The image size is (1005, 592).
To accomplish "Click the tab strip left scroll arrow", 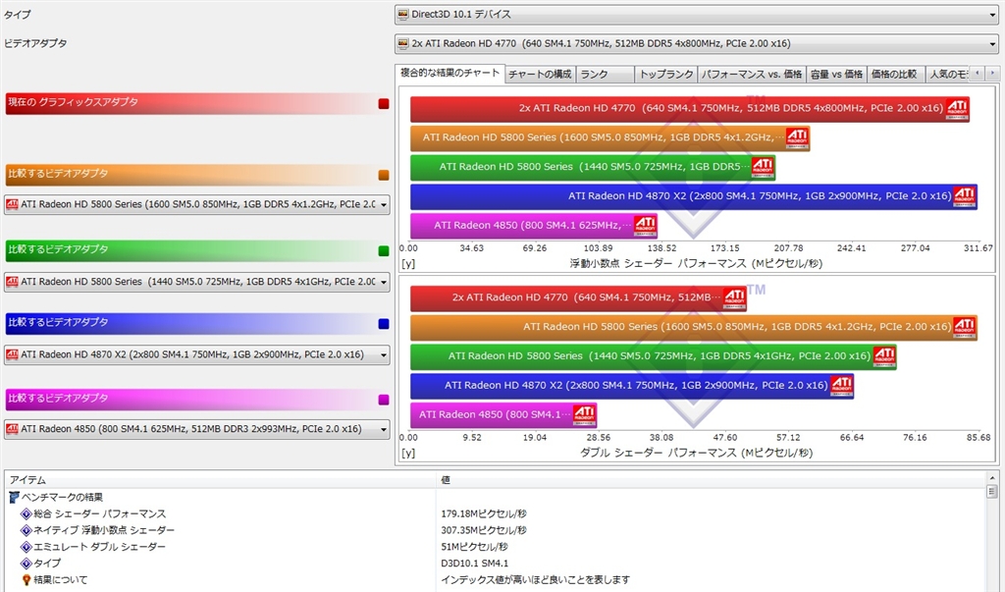I will [977, 74].
